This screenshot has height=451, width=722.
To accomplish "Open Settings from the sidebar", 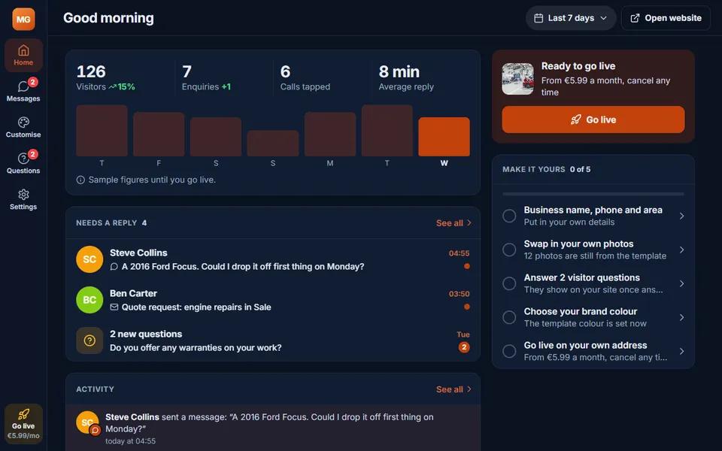I will click(23, 199).
